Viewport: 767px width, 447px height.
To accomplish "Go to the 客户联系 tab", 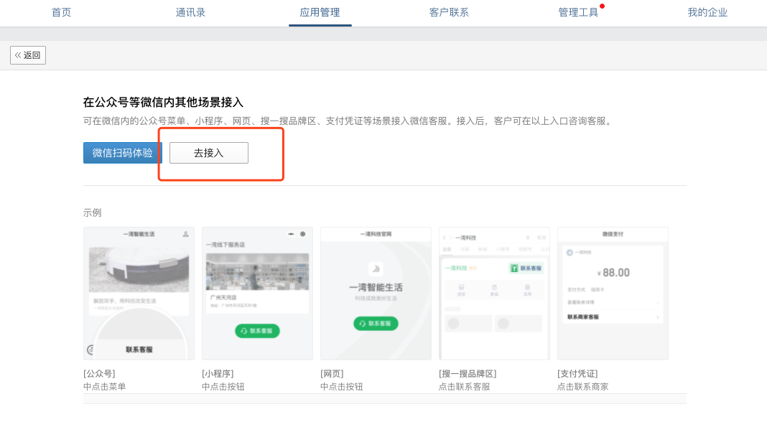I will pos(449,12).
